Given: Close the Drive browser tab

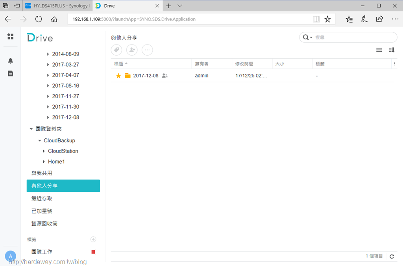Looking at the screenshot, I should [157, 6].
